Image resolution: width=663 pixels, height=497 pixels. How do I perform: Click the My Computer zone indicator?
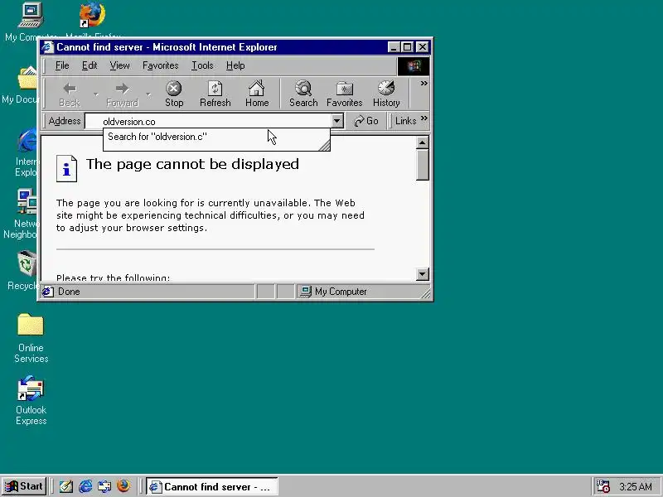point(333,292)
